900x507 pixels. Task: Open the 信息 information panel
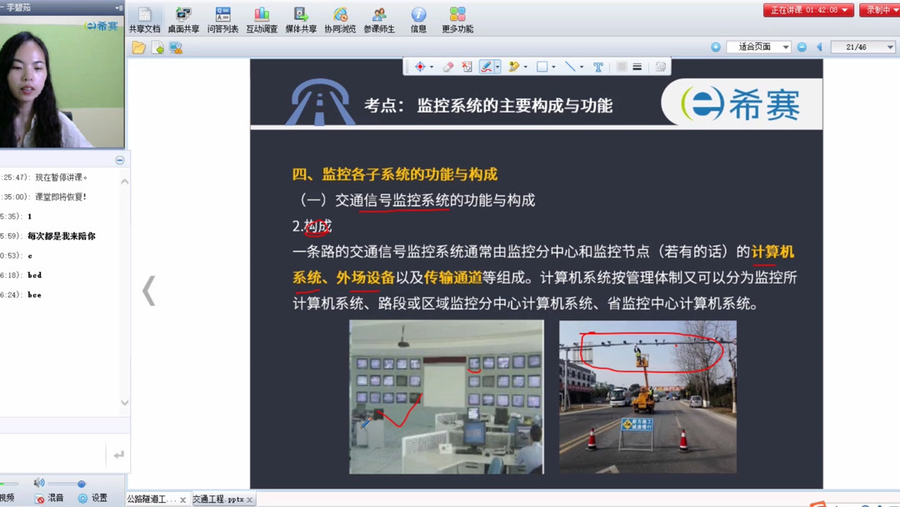click(x=418, y=17)
